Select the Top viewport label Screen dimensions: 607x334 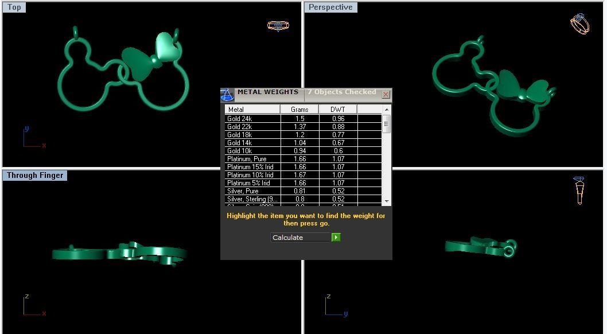click(14, 7)
